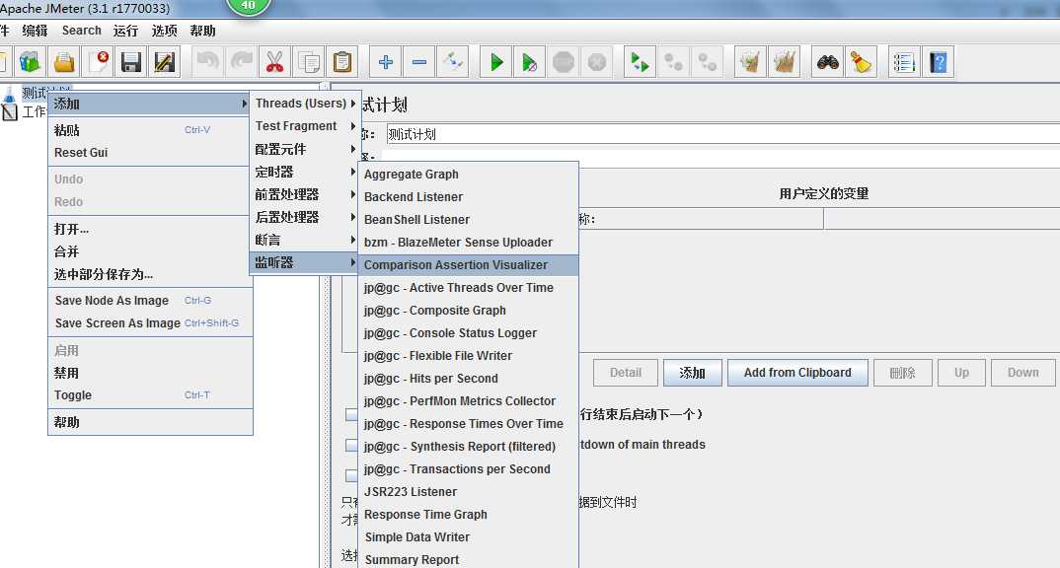
Task: Click the Undo arrow icon
Action: pos(208,62)
